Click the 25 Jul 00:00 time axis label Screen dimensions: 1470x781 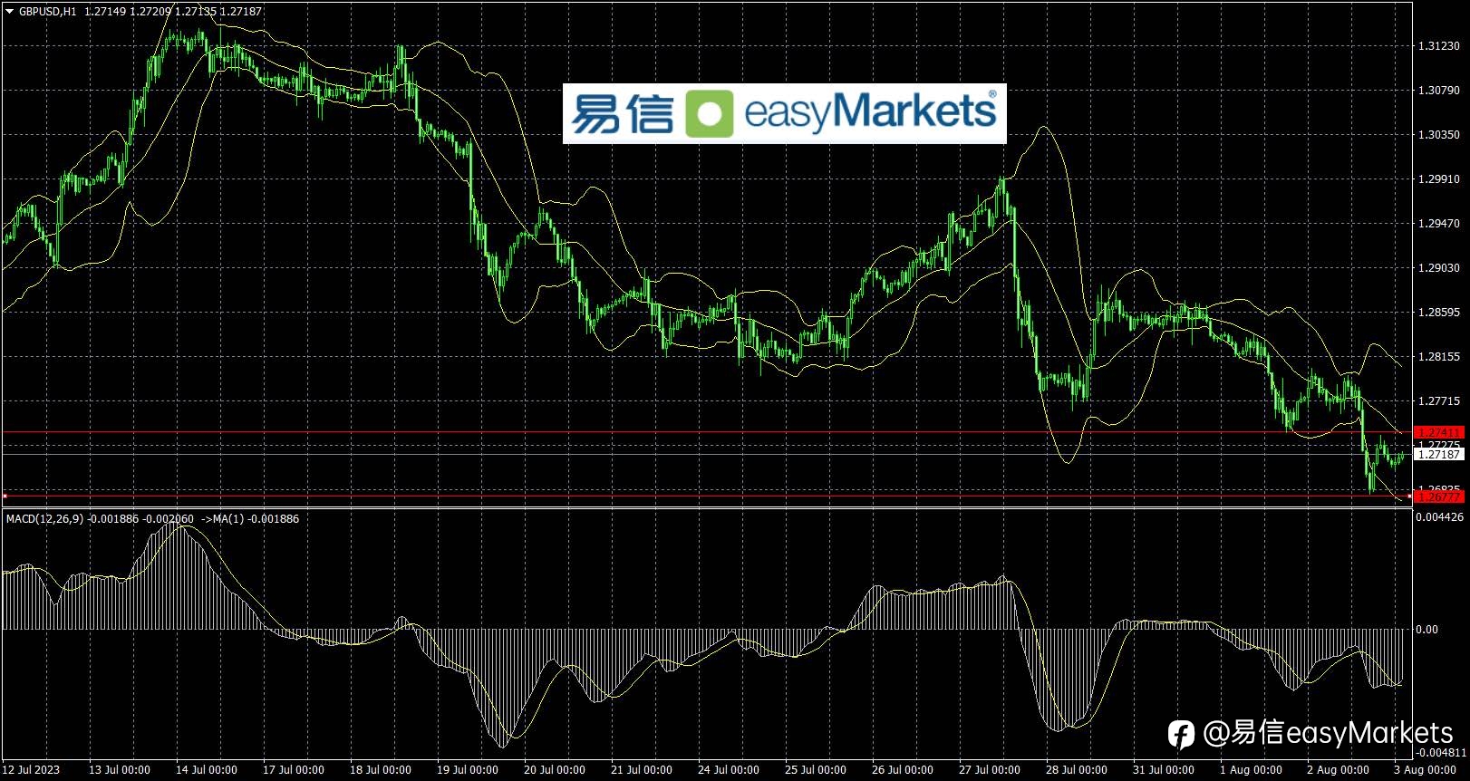coord(816,770)
